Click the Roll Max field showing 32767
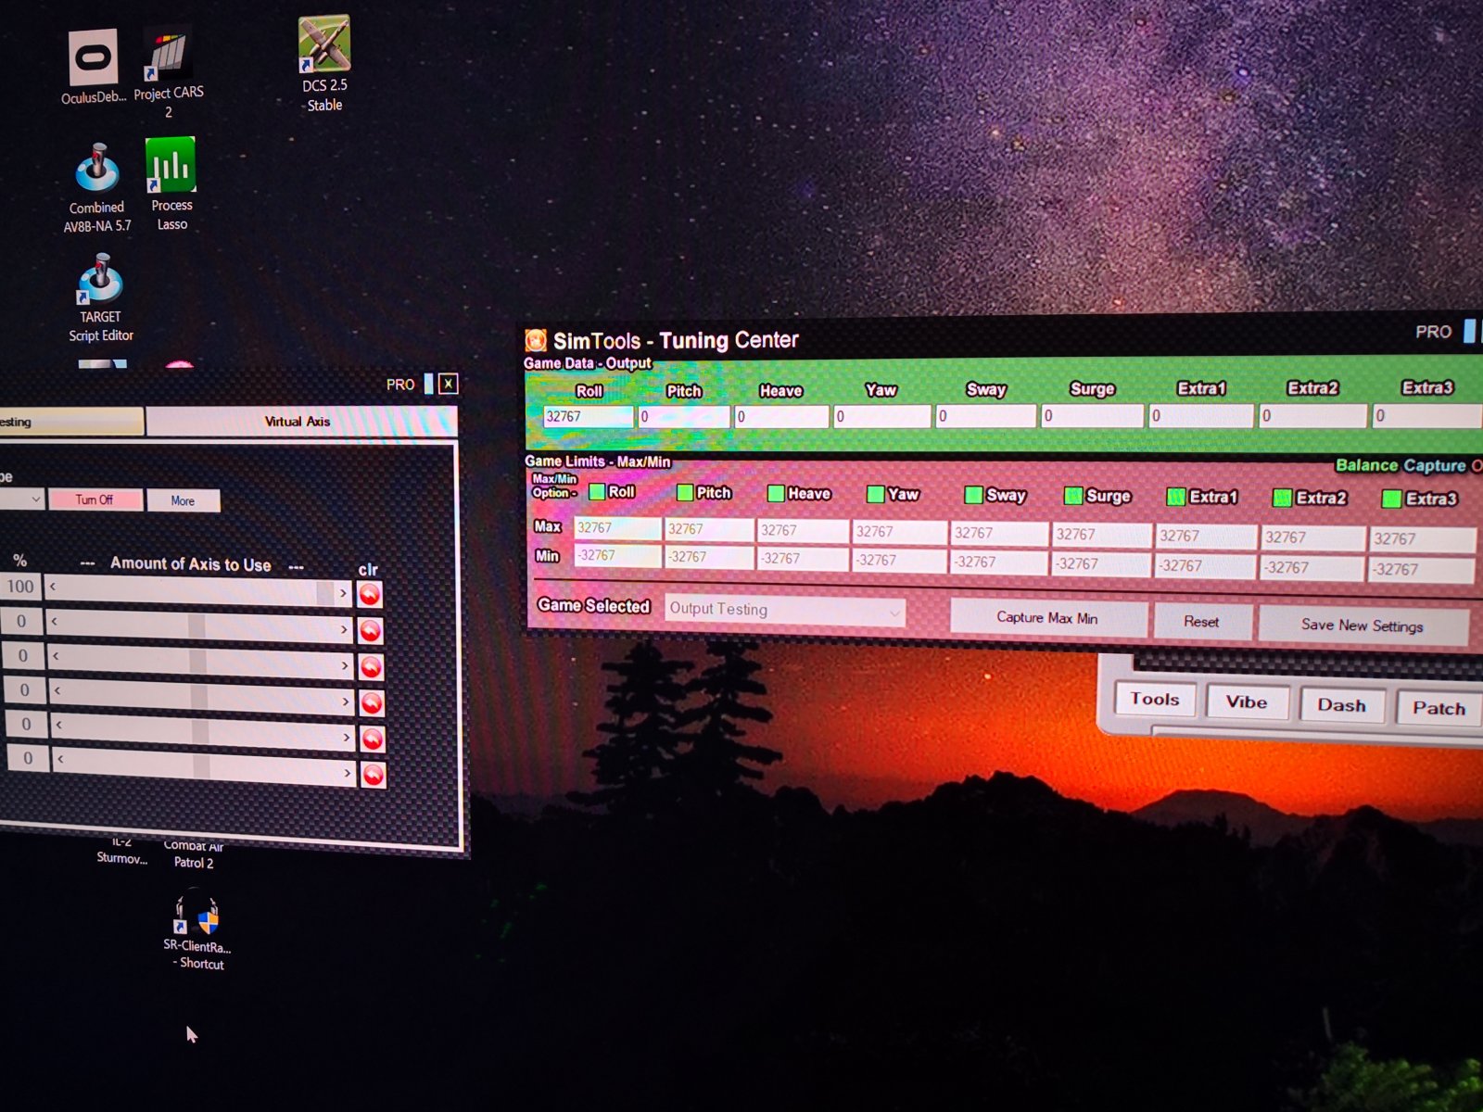 pyautogui.click(x=617, y=528)
